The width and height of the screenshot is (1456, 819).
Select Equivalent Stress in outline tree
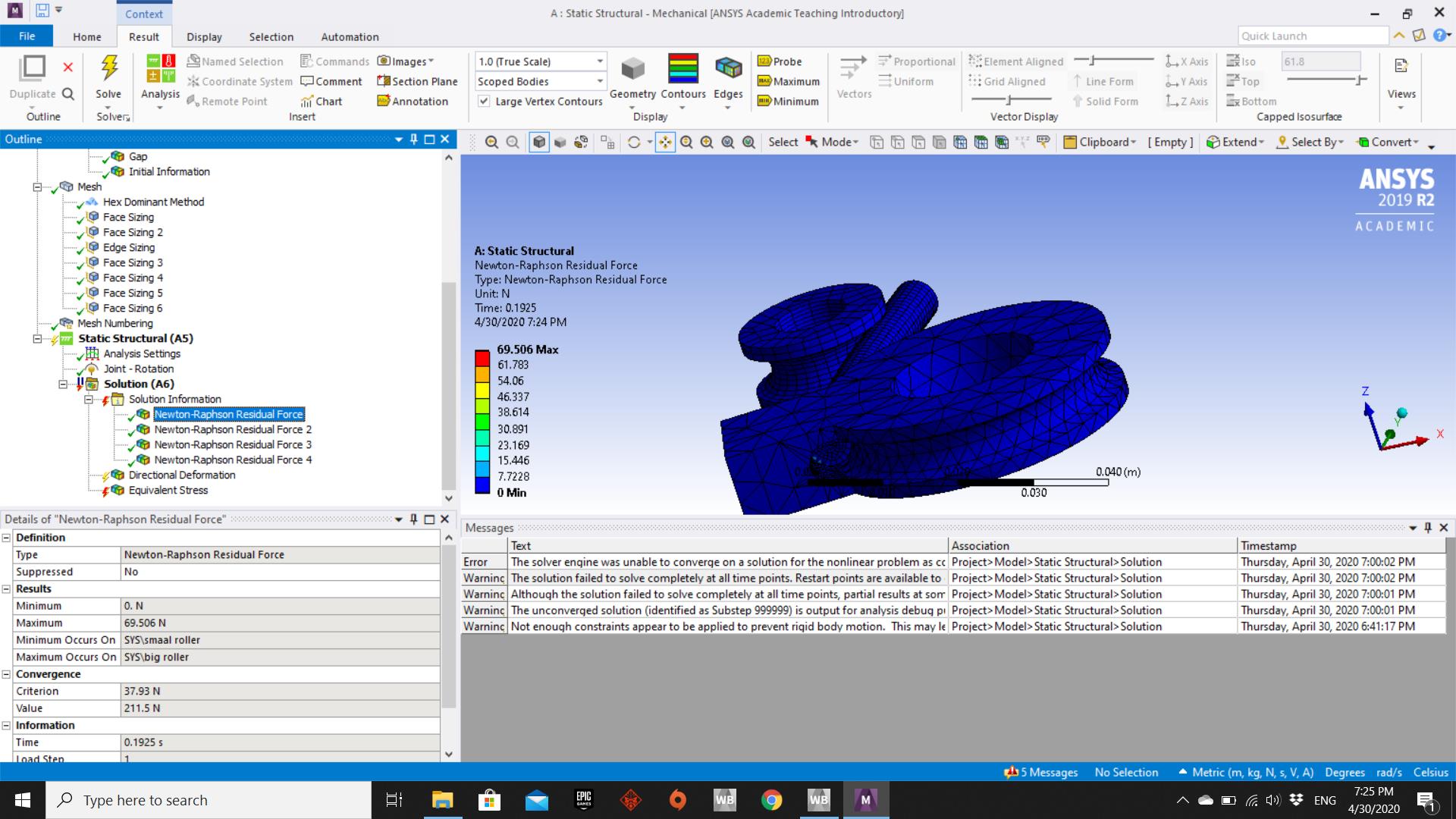point(168,491)
